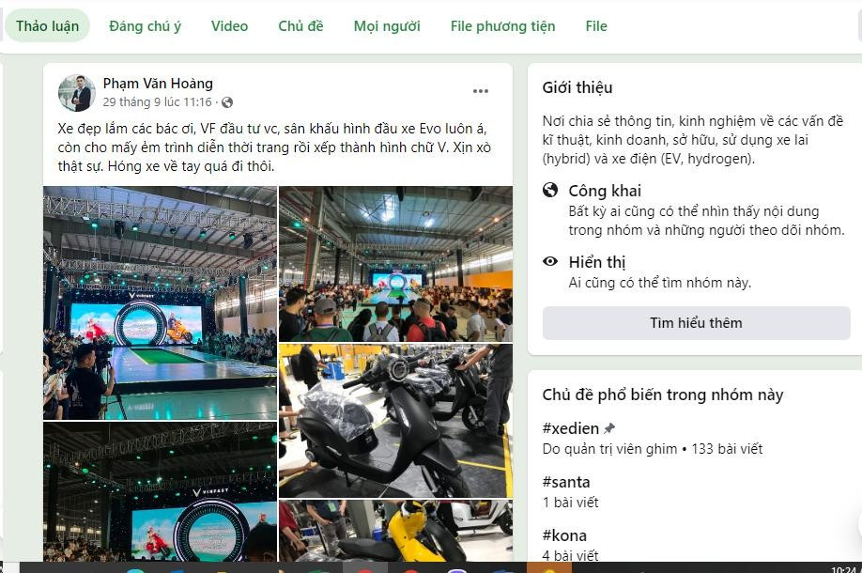Image resolution: width=862 pixels, height=573 pixels.
Task: Click the public globe icon beside post time
Action: pyautogui.click(x=227, y=102)
